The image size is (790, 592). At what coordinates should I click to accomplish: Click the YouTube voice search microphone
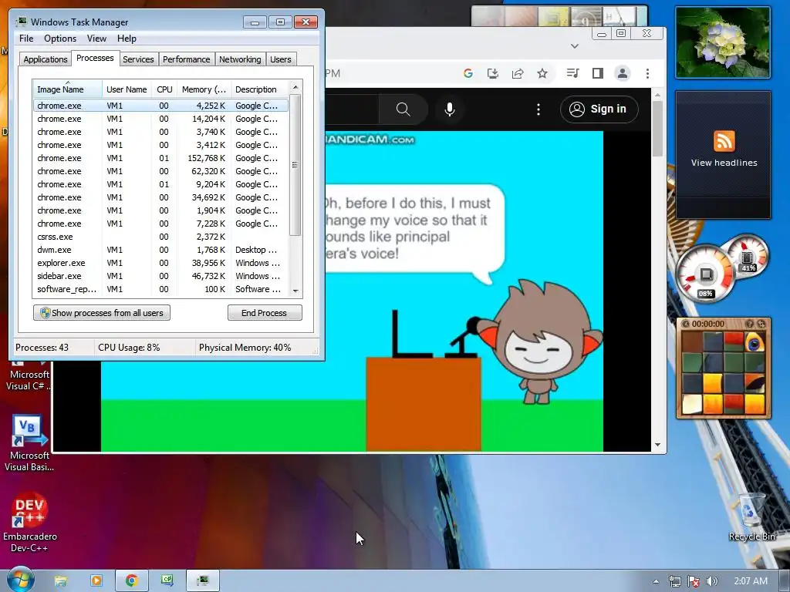coord(450,109)
